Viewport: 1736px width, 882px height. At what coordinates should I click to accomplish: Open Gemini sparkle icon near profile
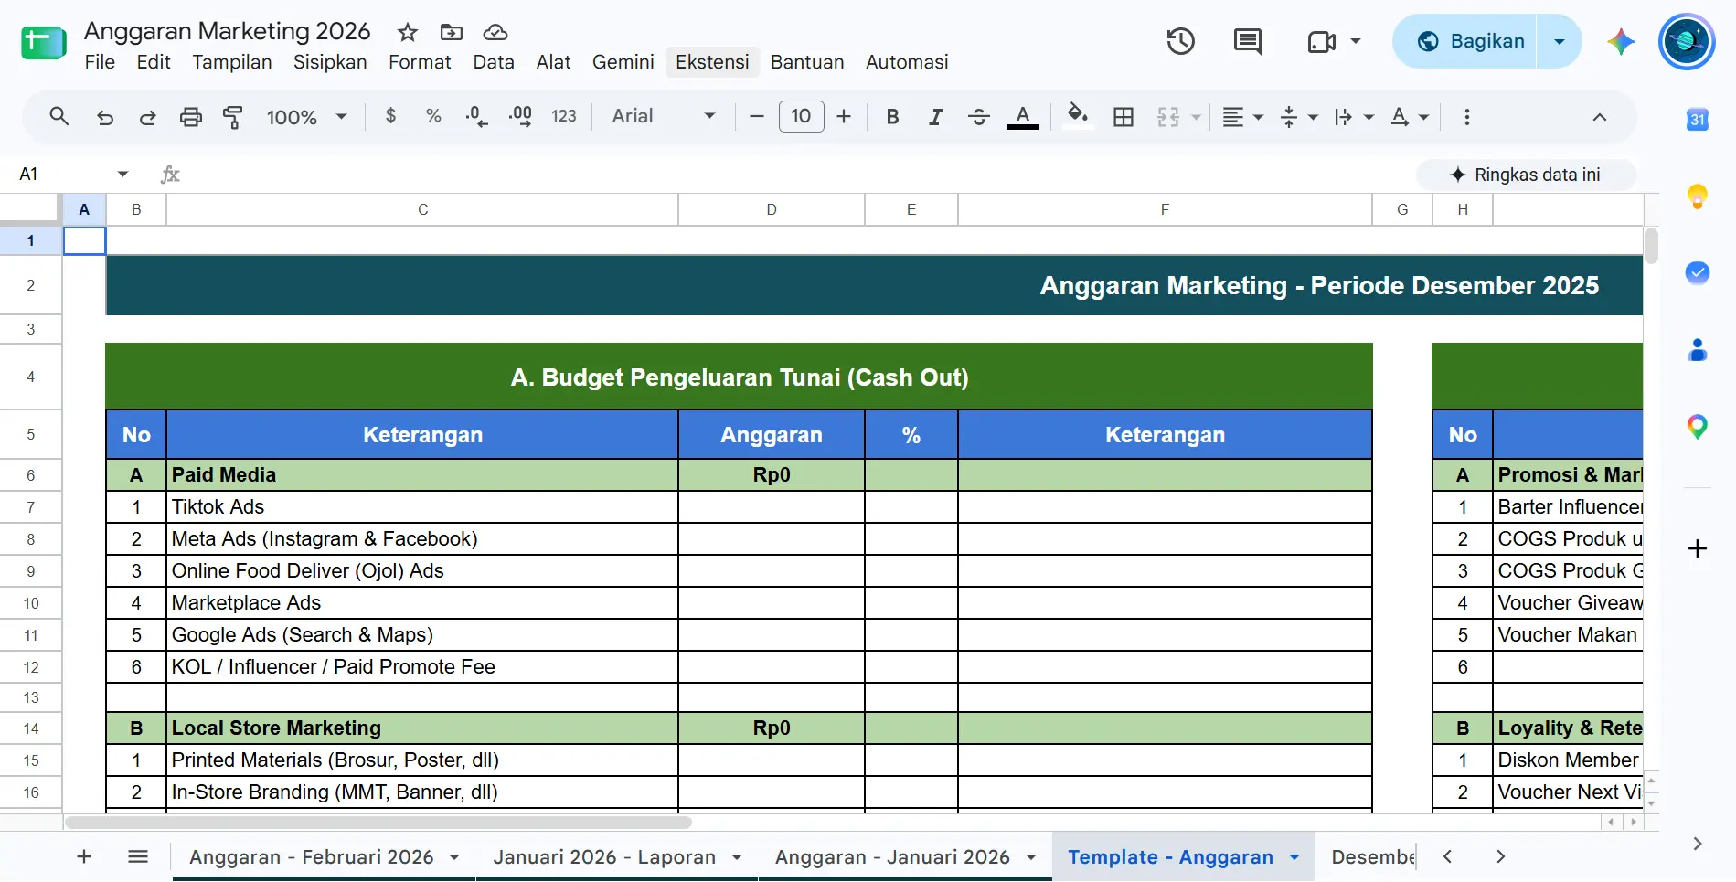click(1621, 41)
